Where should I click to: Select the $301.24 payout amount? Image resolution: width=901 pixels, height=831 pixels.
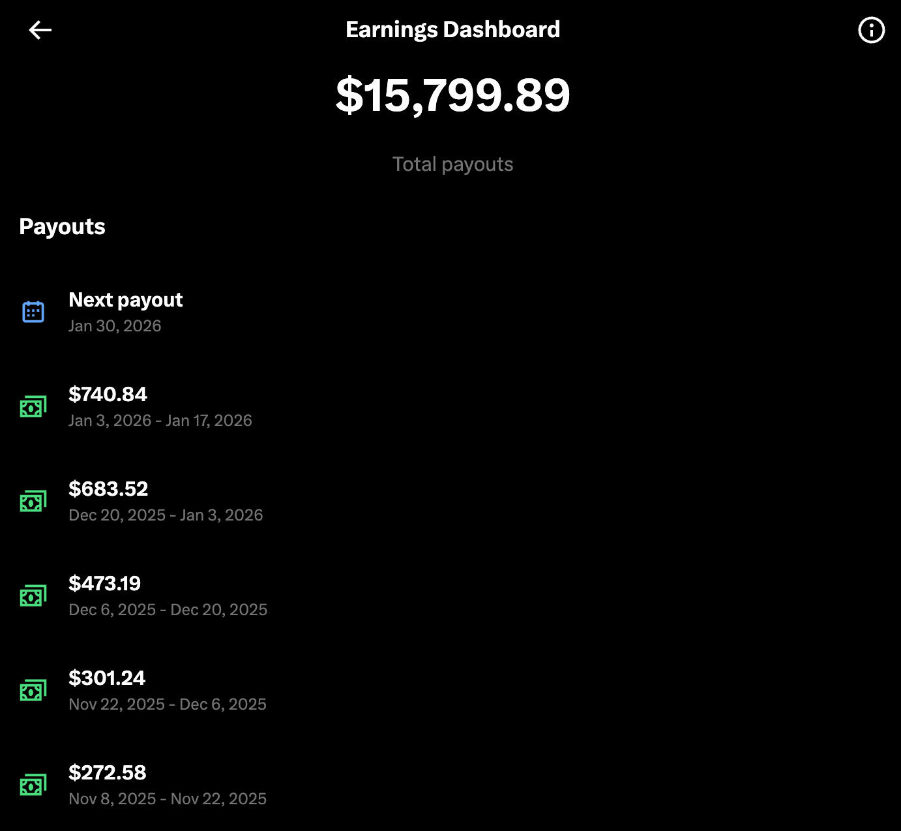107,678
